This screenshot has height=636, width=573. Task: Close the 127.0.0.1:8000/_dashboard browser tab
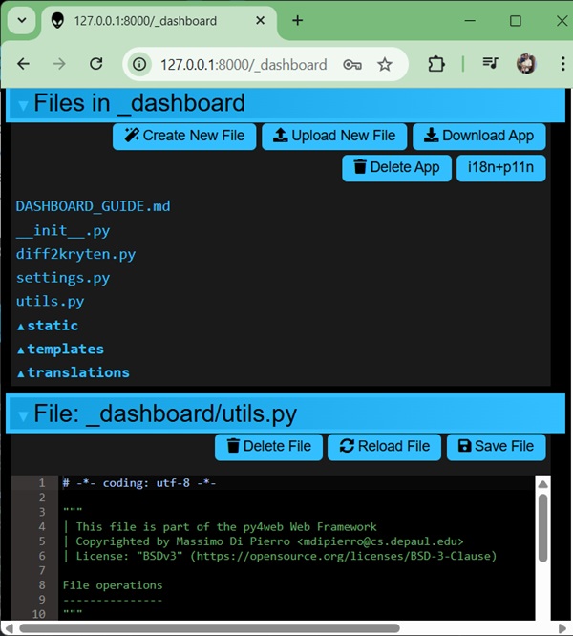[261, 20]
